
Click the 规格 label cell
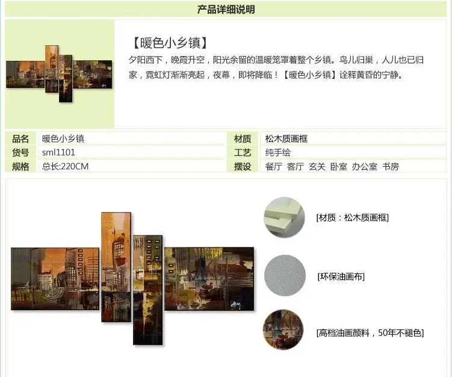tap(20, 166)
